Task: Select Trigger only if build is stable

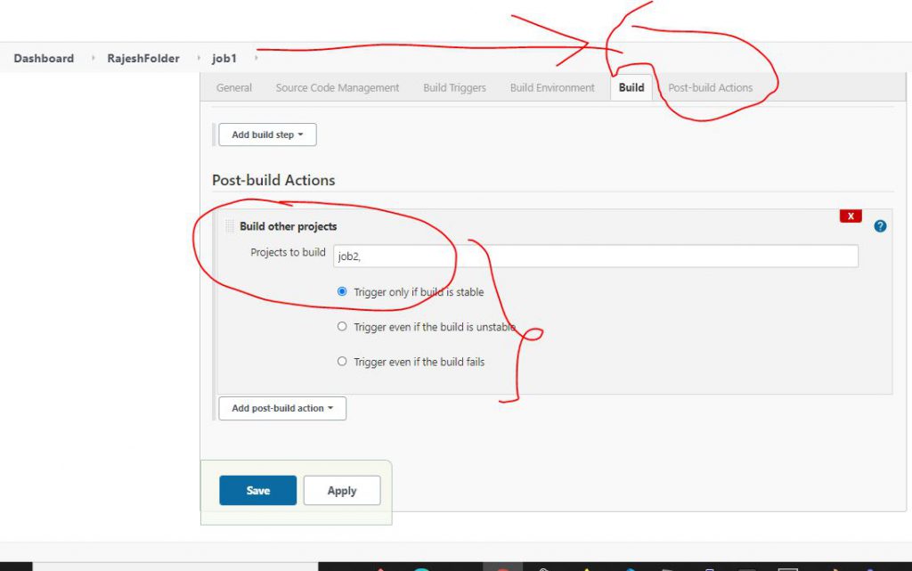Action: (342, 291)
